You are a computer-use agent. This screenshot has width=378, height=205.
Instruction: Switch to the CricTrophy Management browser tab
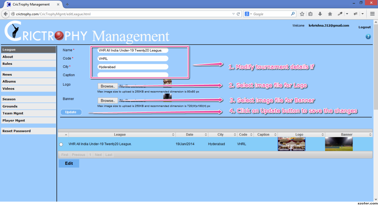(31, 4)
